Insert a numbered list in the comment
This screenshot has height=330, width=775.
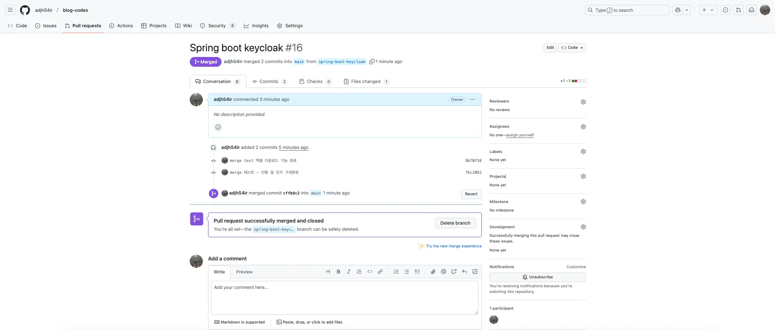[x=396, y=272]
